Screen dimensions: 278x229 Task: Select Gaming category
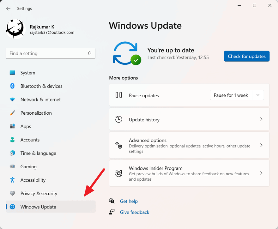tap(51, 166)
